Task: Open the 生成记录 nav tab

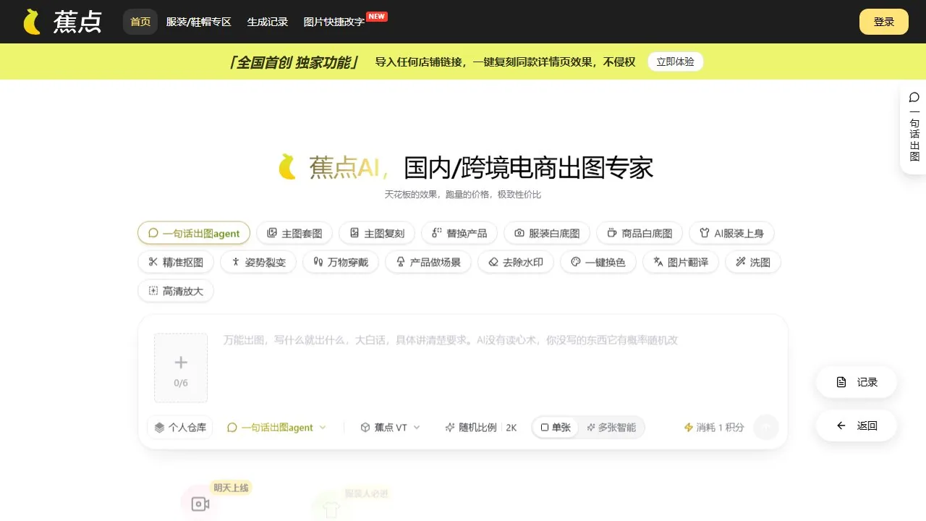Action: click(x=268, y=22)
